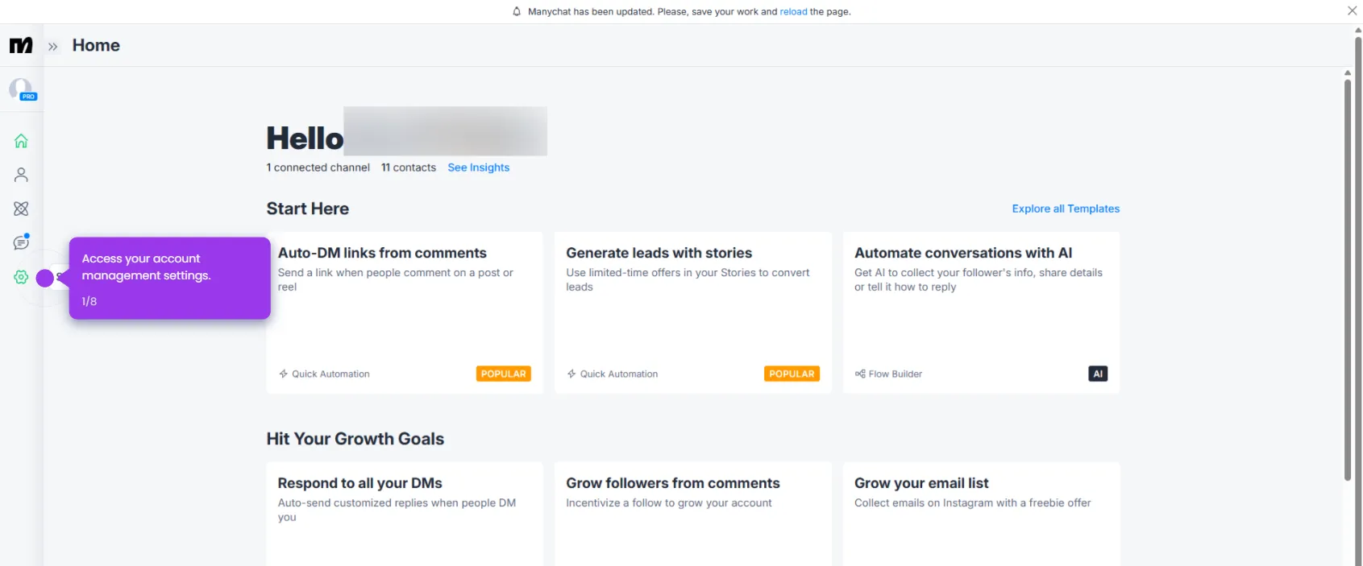Click the '1 connected channel' text
This screenshot has height=566, width=1363.
[318, 167]
